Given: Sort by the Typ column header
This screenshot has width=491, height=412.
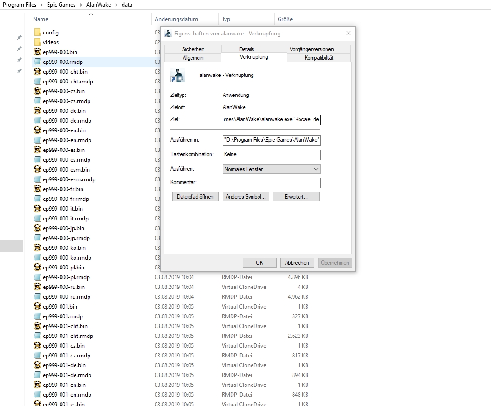Looking at the screenshot, I should [x=226, y=19].
